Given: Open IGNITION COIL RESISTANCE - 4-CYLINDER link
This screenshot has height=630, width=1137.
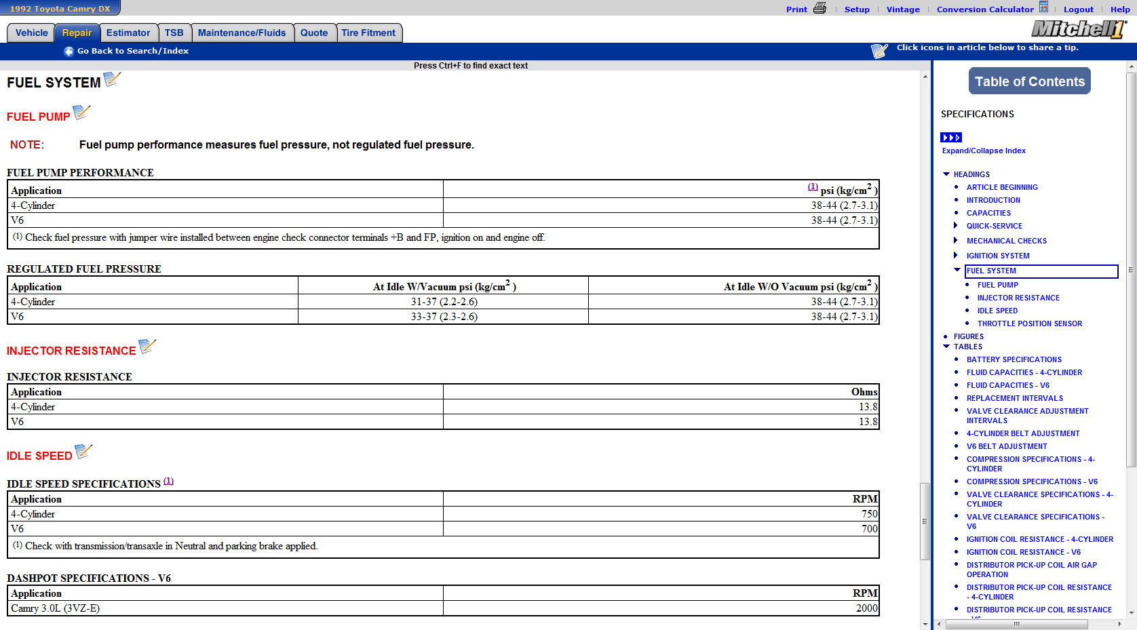Looking at the screenshot, I should coord(1040,539).
